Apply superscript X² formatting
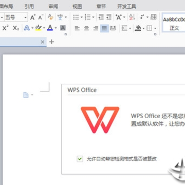The height and width of the screenshot is (185, 185). click(x=6, y=28)
